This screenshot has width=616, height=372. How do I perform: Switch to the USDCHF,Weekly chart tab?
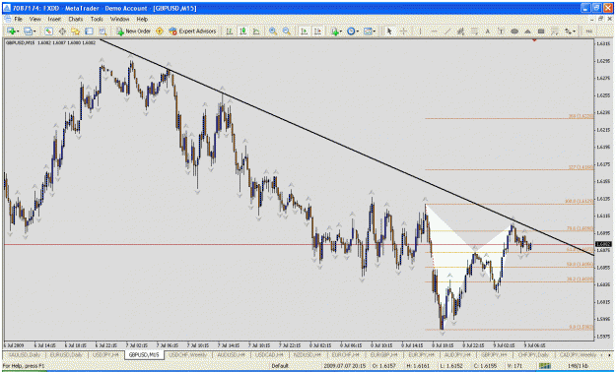click(187, 354)
